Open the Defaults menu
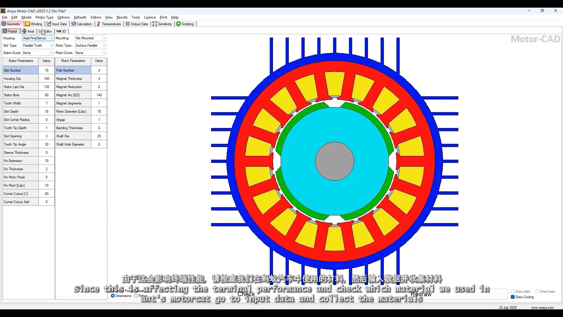The image size is (563, 317). pos(80,17)
